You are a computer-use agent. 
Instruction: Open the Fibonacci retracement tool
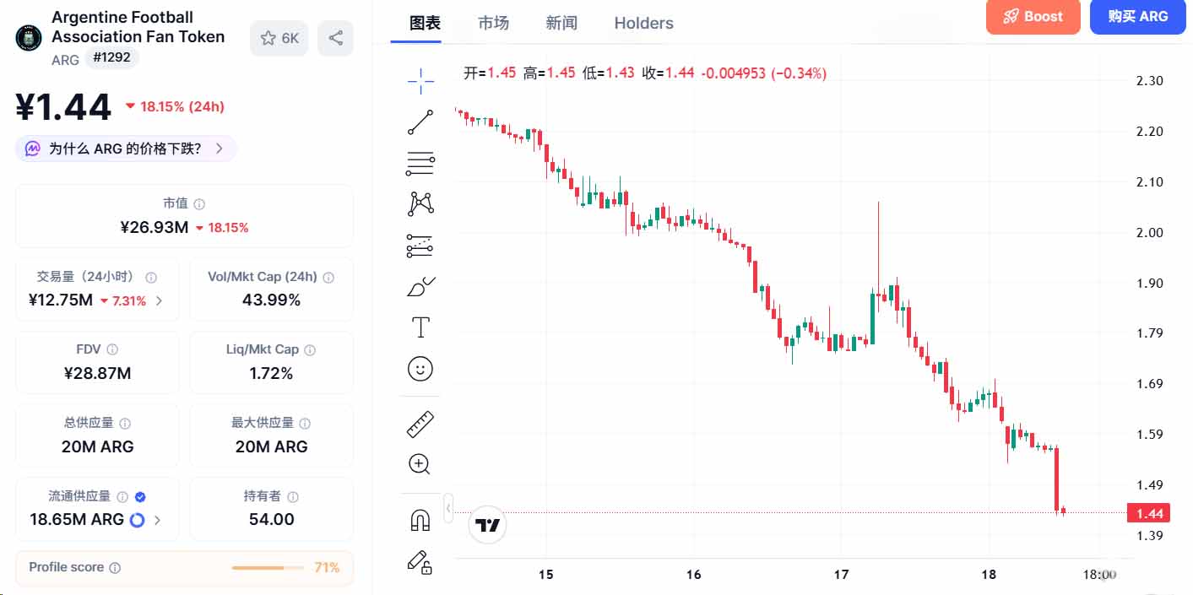tap(420, 163)
